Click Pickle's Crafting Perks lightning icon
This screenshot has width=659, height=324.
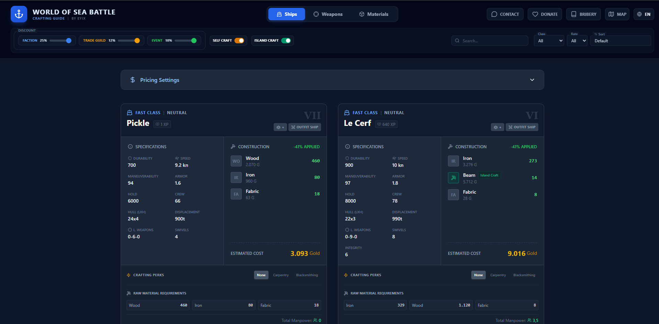tap(129, 275)
